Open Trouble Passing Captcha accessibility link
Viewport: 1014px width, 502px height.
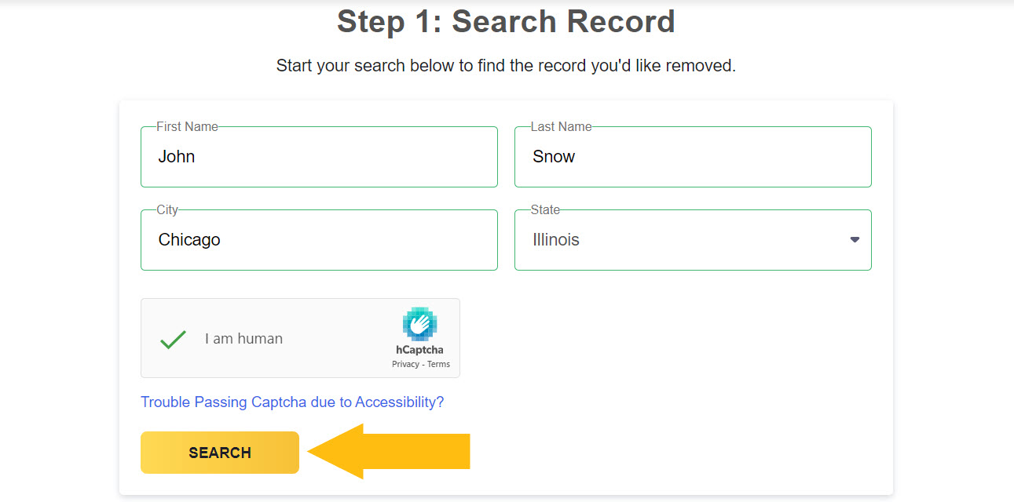point(292,402)
